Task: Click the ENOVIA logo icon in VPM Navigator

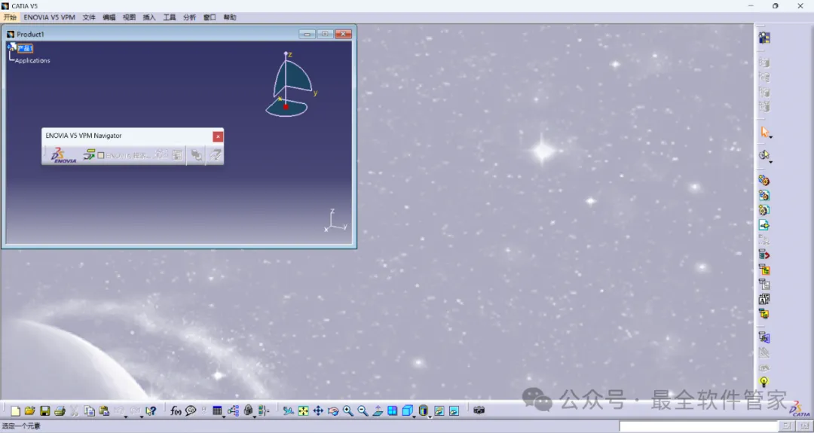Action: click(x=63, y=155)
